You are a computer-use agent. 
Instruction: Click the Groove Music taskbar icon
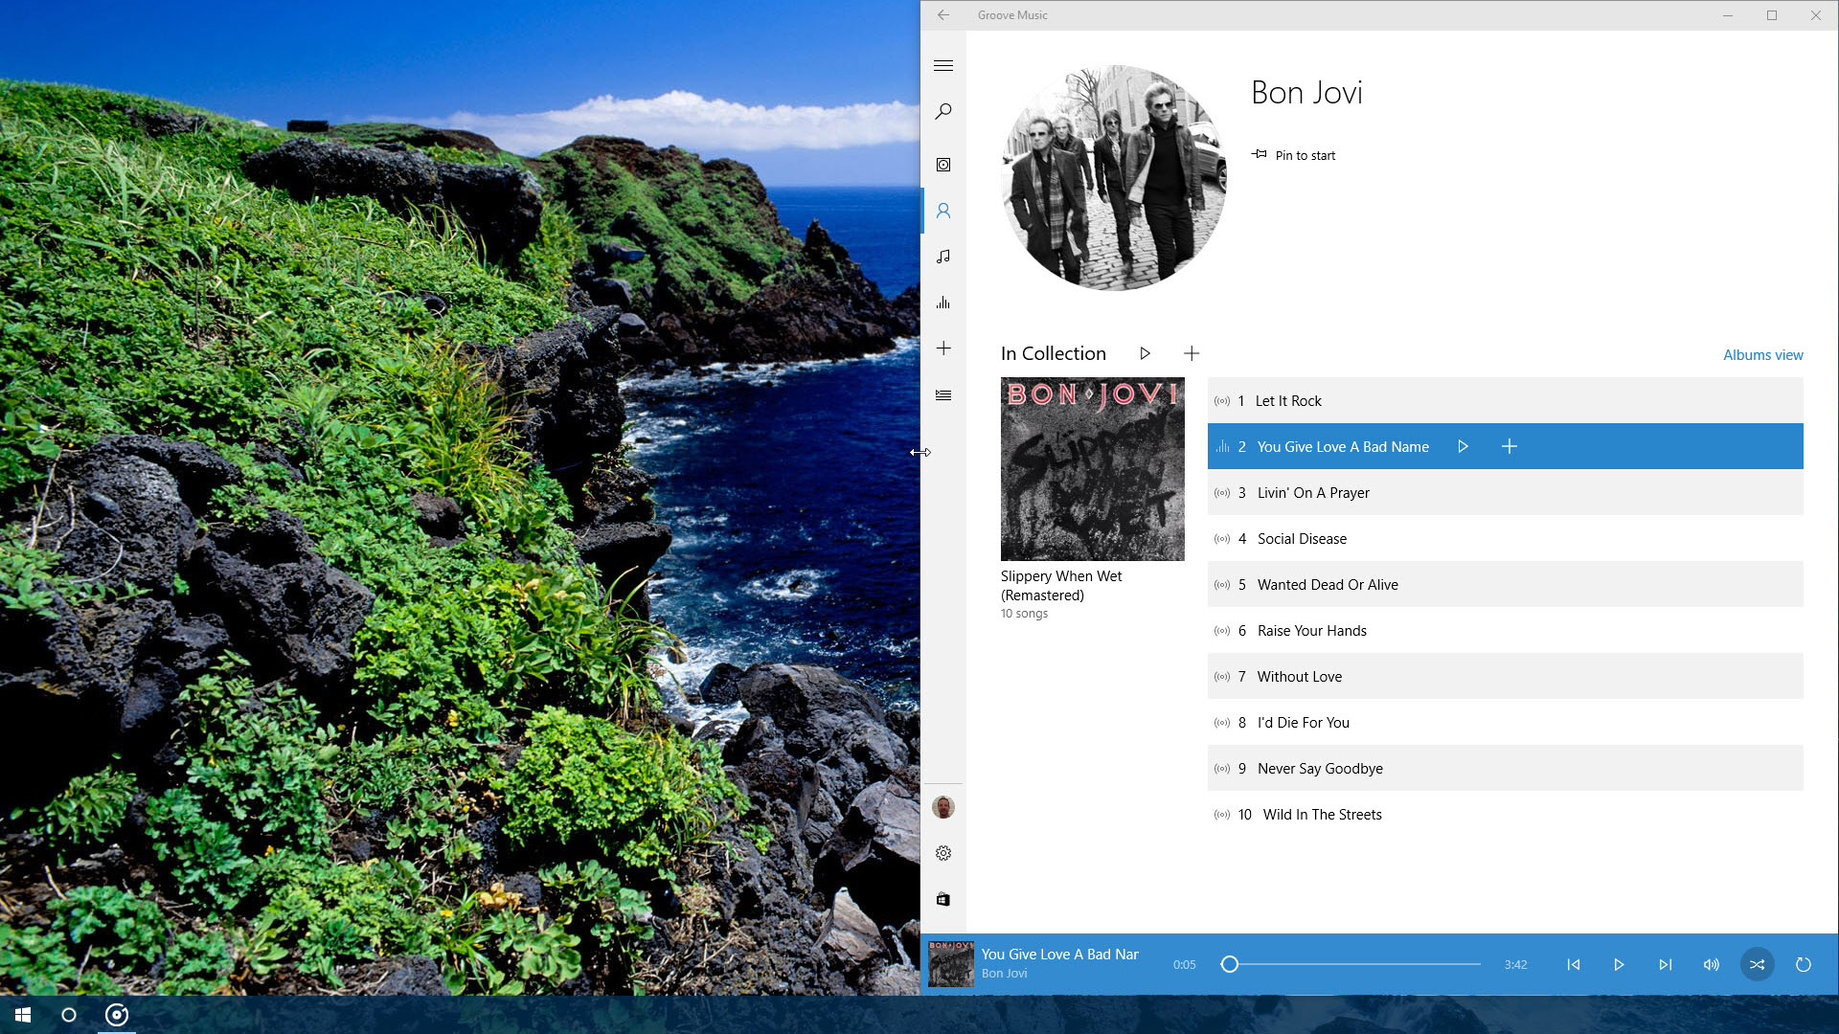point(117,1015)
